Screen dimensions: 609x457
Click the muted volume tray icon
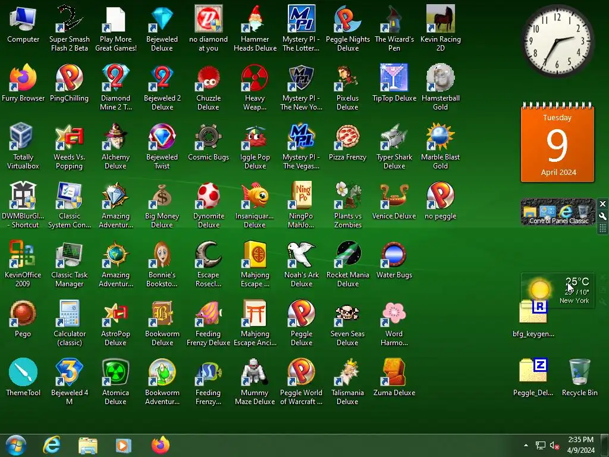tap(554, 445)
